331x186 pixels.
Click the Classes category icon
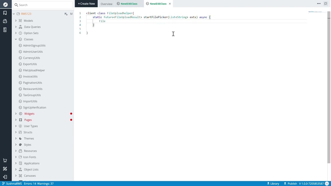20,39
